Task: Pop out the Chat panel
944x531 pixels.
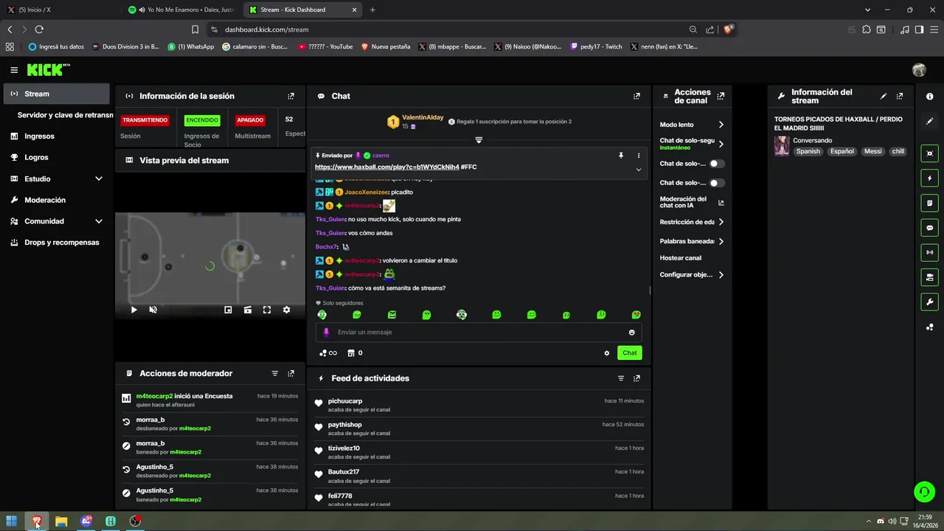Action: pyautogui.click(x=636, y=96)
